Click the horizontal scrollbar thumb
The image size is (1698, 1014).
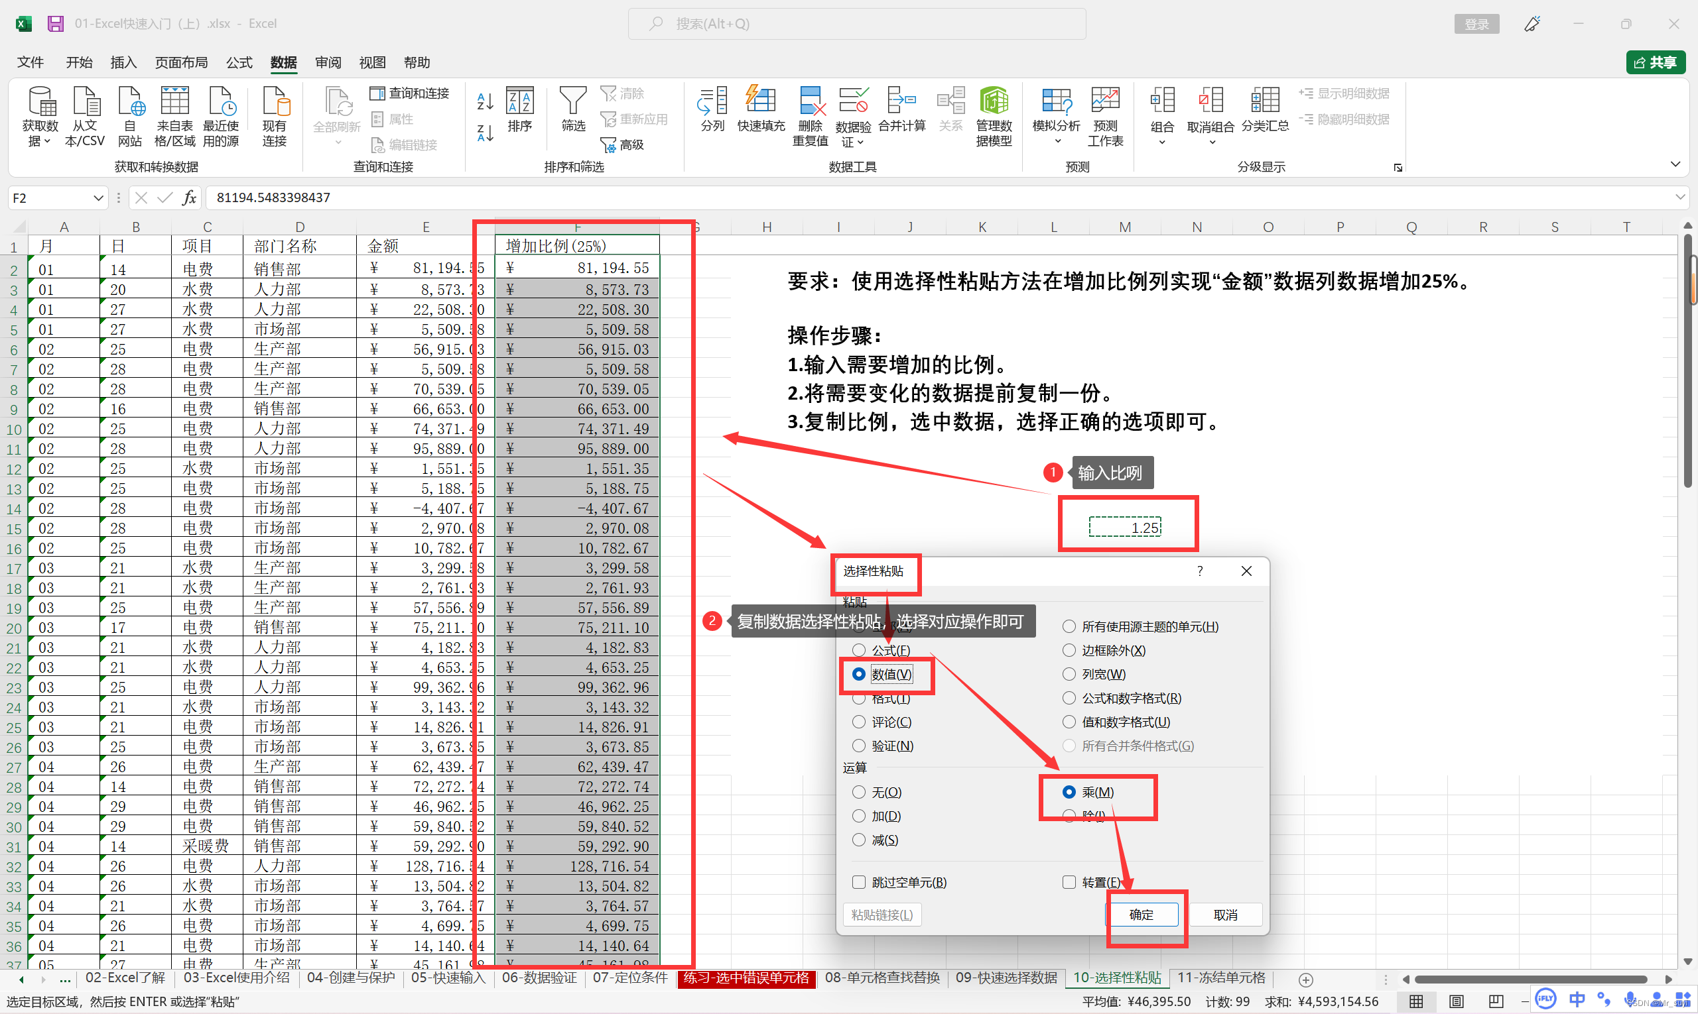1530,979
